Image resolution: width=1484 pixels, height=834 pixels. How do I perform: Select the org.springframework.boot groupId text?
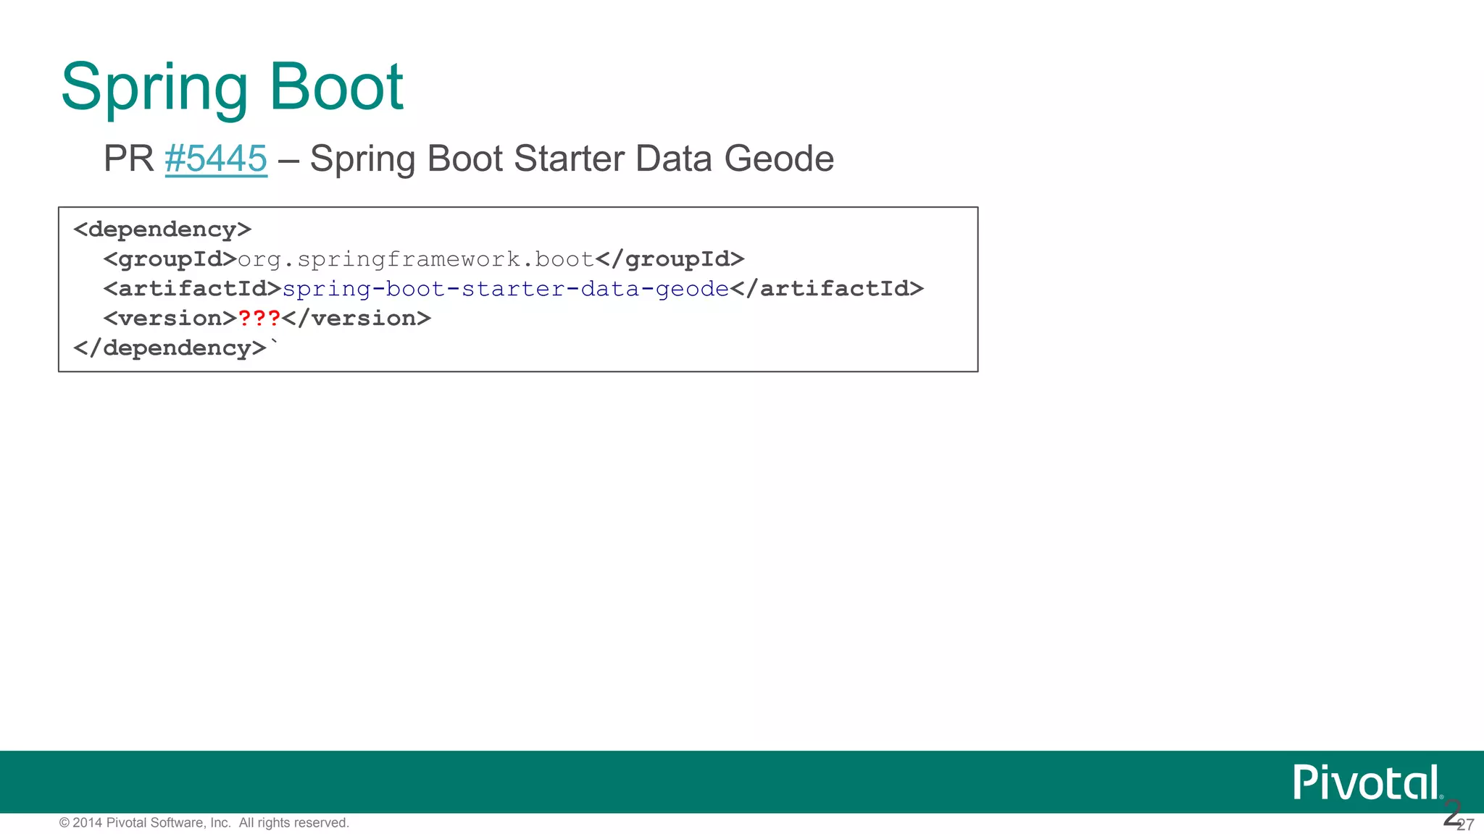(416, 260)
